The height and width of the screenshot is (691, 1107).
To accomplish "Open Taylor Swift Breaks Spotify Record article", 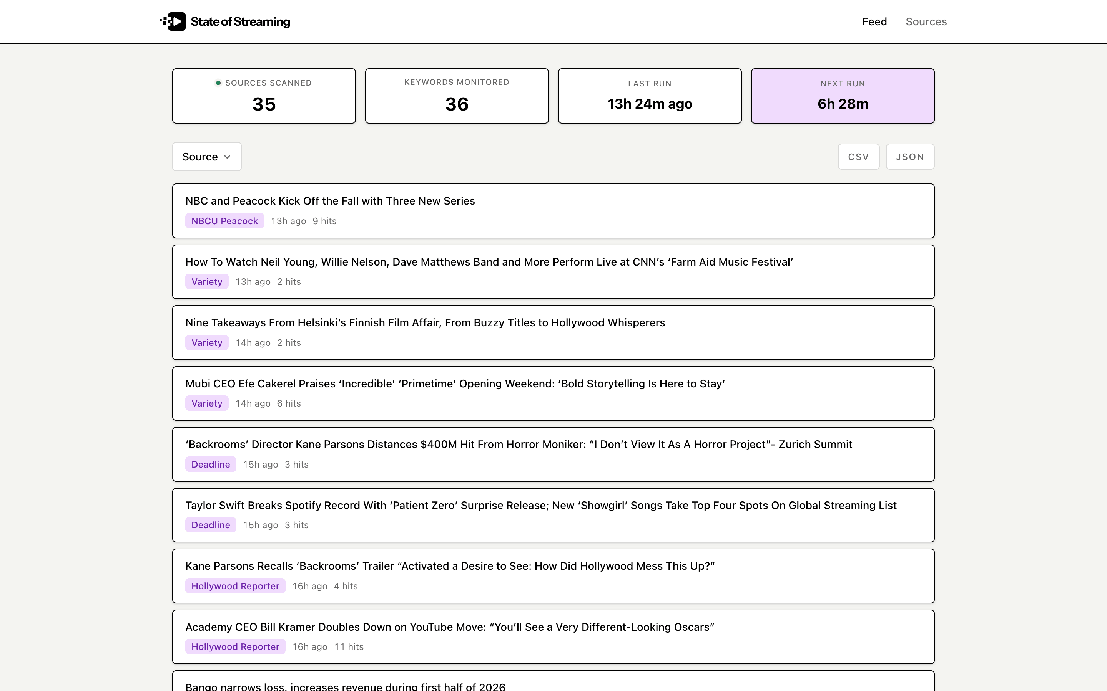I will [541, 505].
